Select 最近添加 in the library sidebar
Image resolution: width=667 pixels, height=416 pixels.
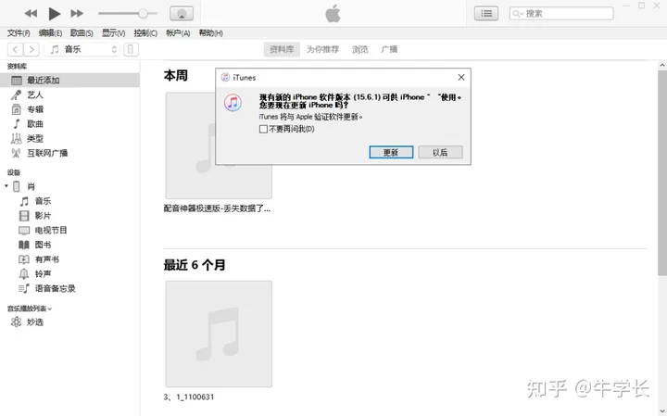tap(69, 81)
